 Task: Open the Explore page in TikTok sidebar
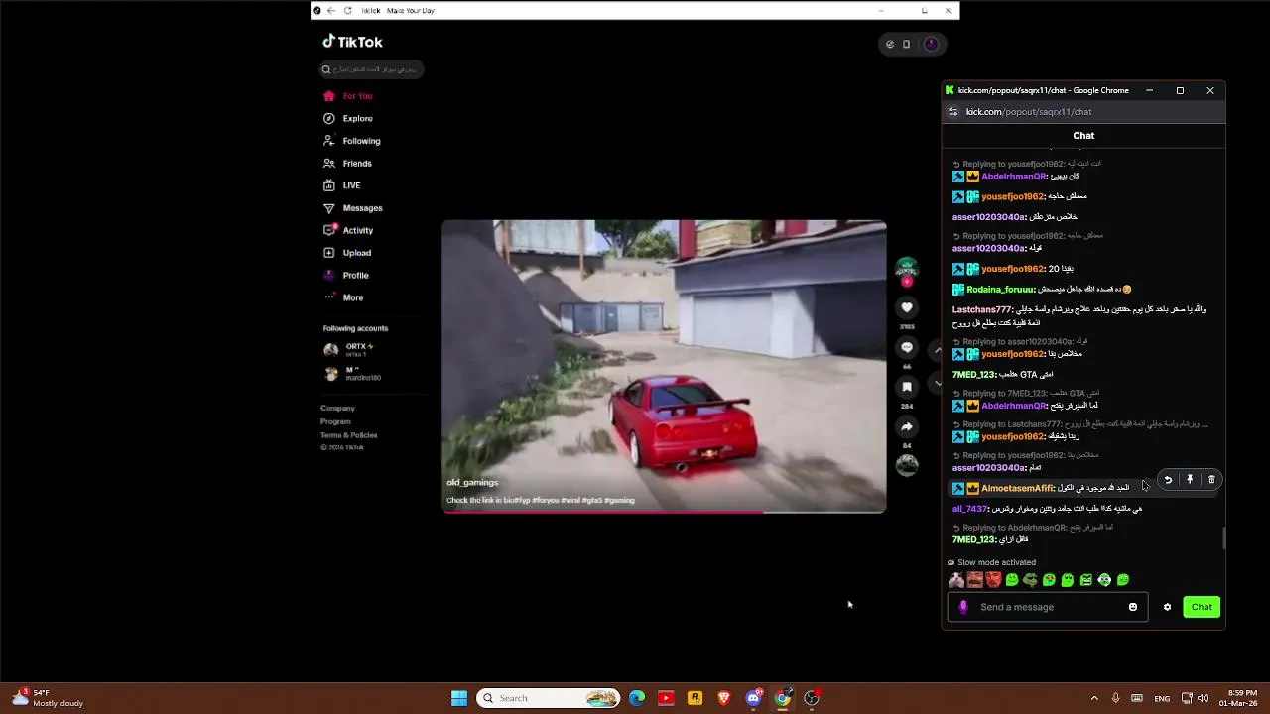point(348,118)
